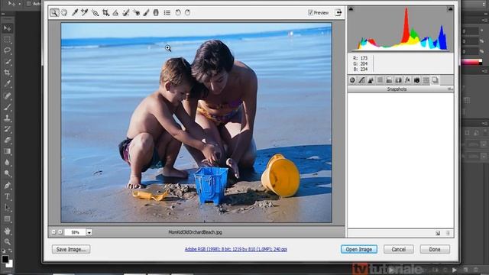The width and height of the screenshot is (489, 275).
Task: Zoom in with the plus button
Action: coord(60,232)
